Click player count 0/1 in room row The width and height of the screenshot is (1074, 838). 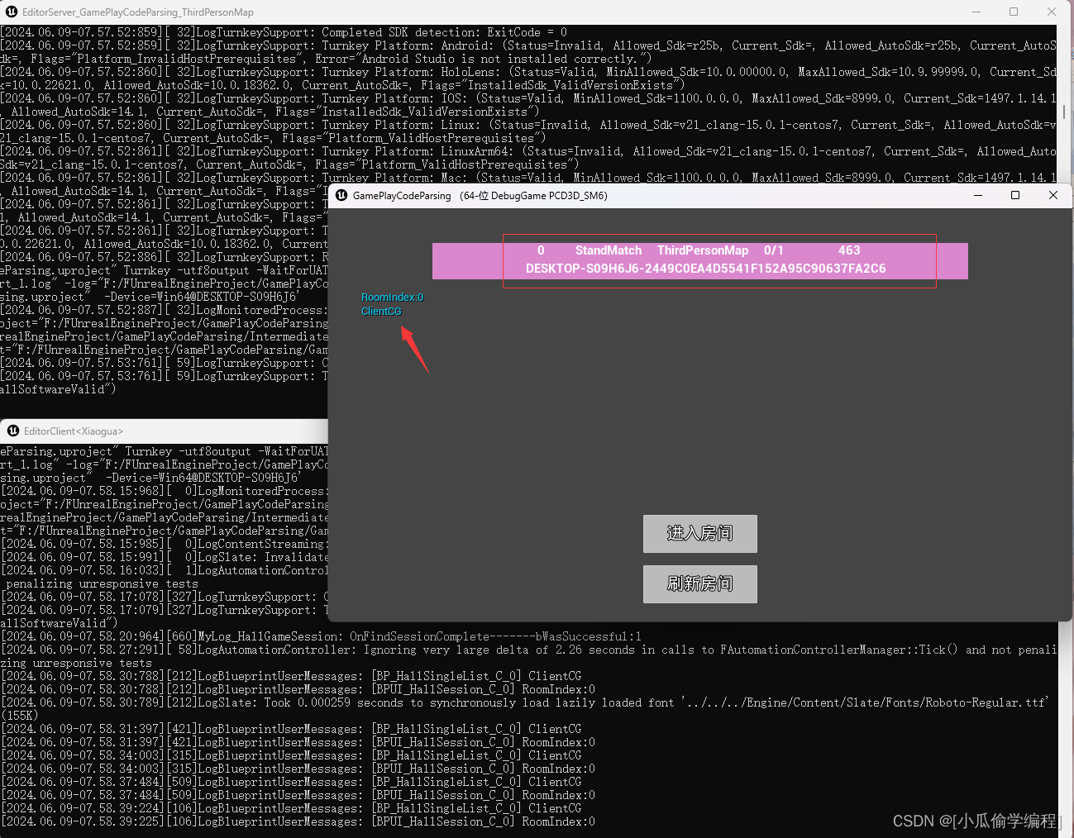coord(774,250)
